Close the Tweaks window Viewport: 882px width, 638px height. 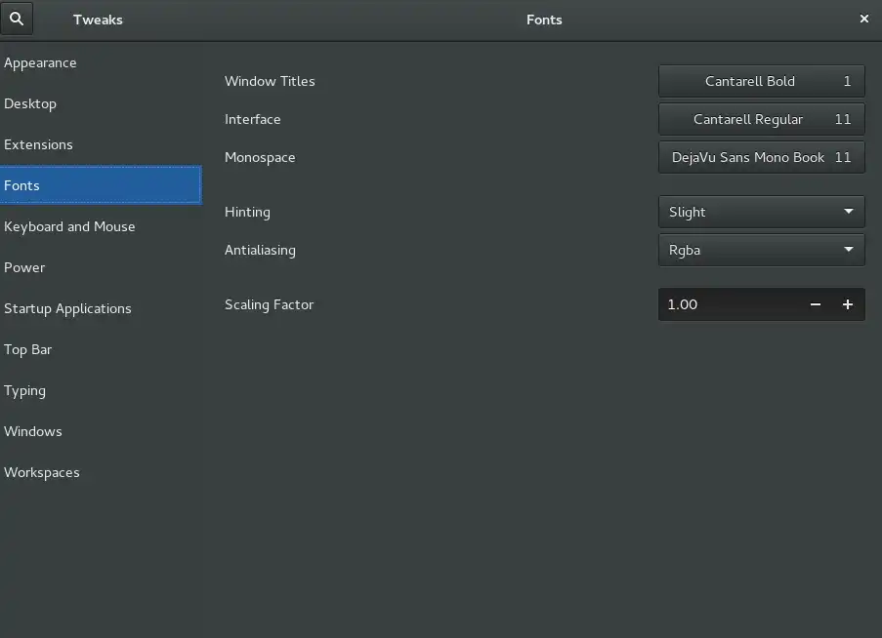coord(864,20)
